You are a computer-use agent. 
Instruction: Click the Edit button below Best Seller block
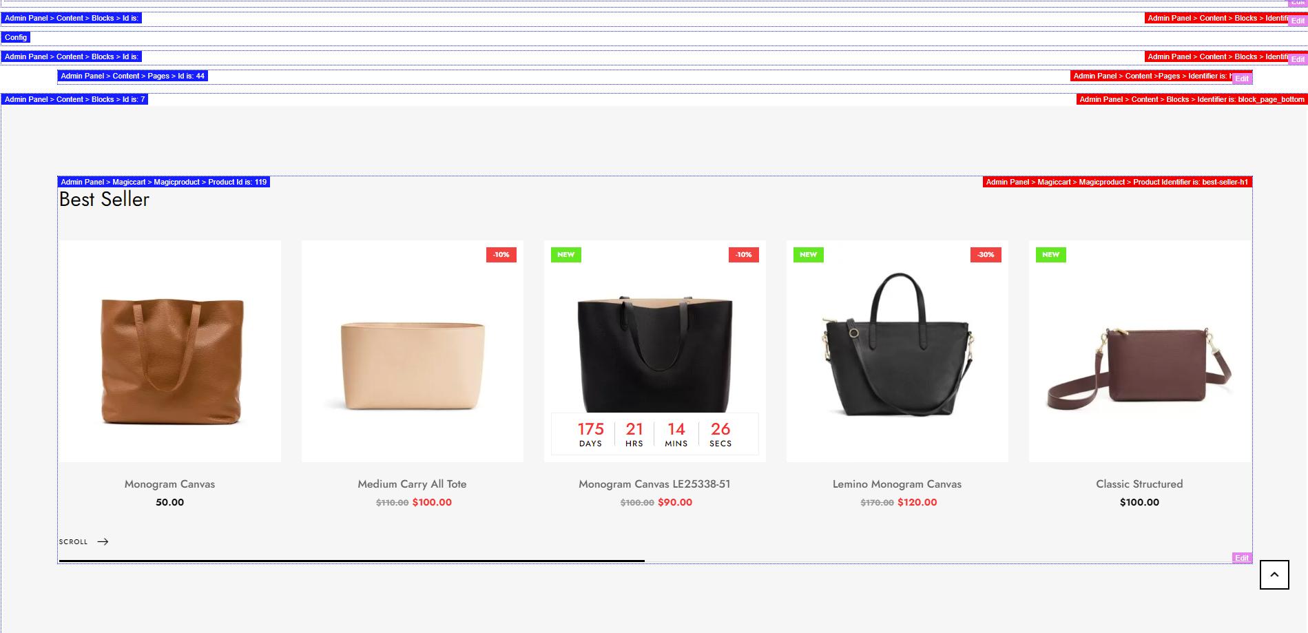1242,558
